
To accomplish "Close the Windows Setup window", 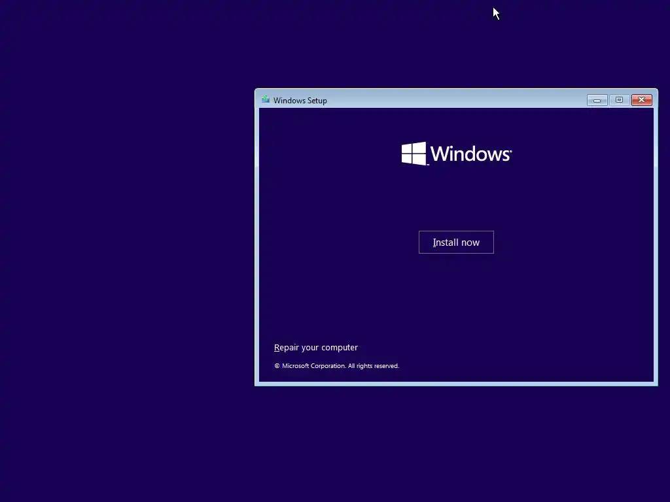I will [642, 100].
